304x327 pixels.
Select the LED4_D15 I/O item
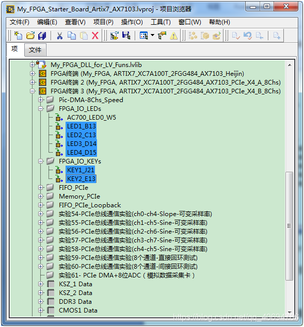pos(82,153)
